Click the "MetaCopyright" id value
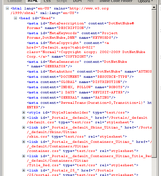161x176 pixels. tap(64, 43)
